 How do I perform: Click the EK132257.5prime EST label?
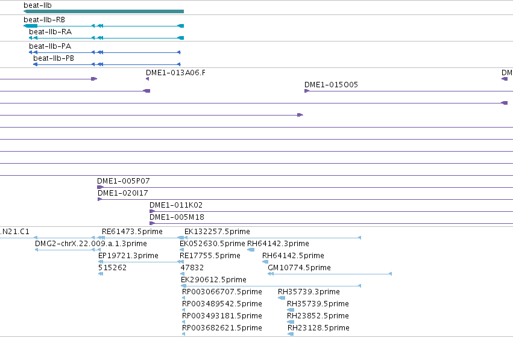tap(217, 232)
